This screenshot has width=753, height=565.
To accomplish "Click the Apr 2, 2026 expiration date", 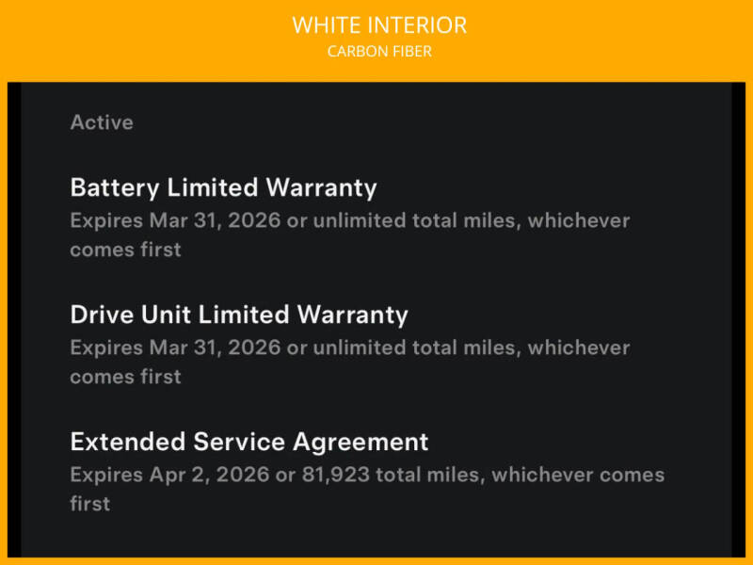I will pos(208,475).
